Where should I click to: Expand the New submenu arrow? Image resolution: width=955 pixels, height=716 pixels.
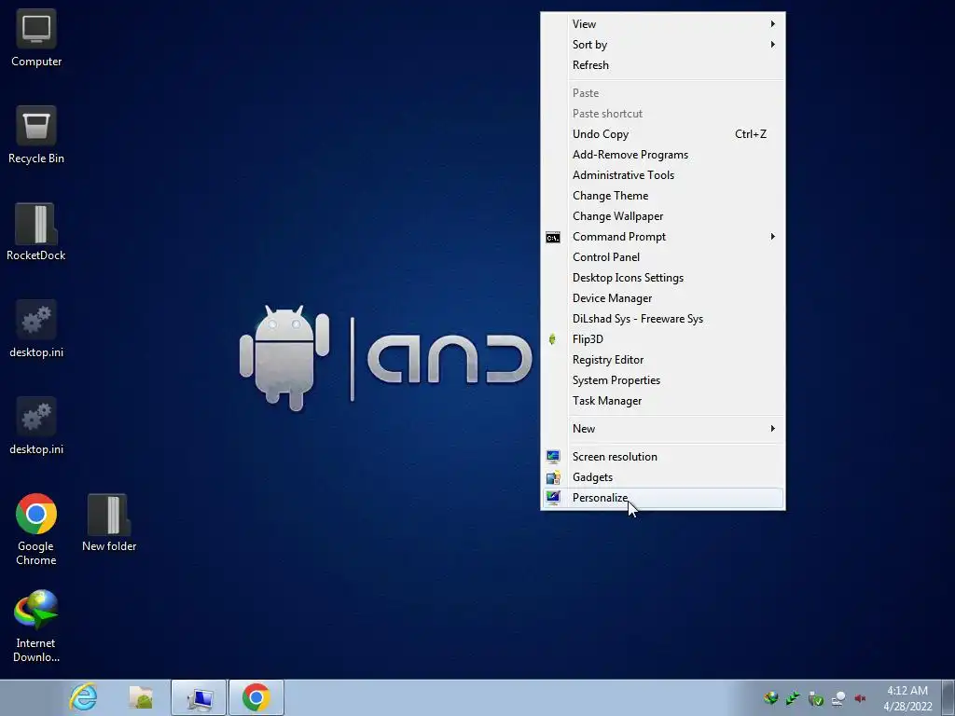772,429
